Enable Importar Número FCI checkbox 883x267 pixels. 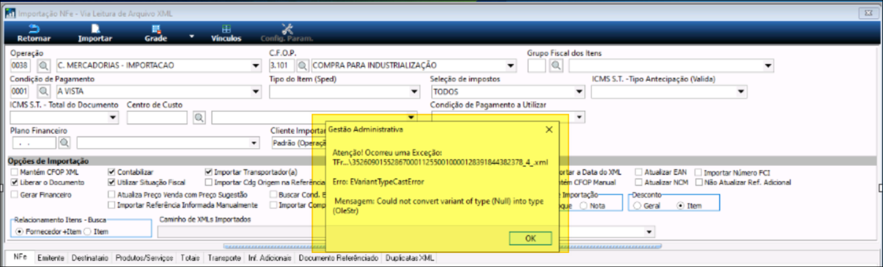(x=698, y=173)
